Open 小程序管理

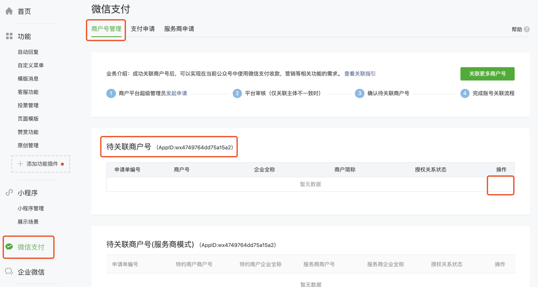click(x=31, y=209)
